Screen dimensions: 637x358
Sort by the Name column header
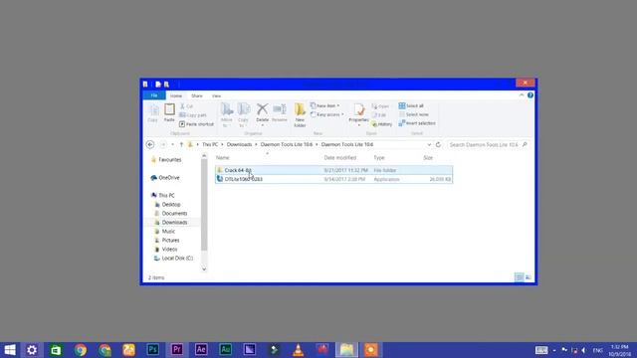click(x=223, y=157)
